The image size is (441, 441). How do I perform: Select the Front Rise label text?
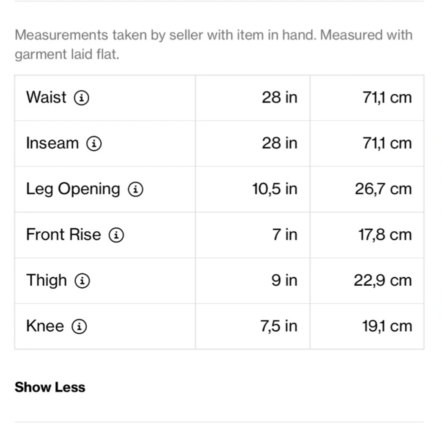click(x=64, y=234)
